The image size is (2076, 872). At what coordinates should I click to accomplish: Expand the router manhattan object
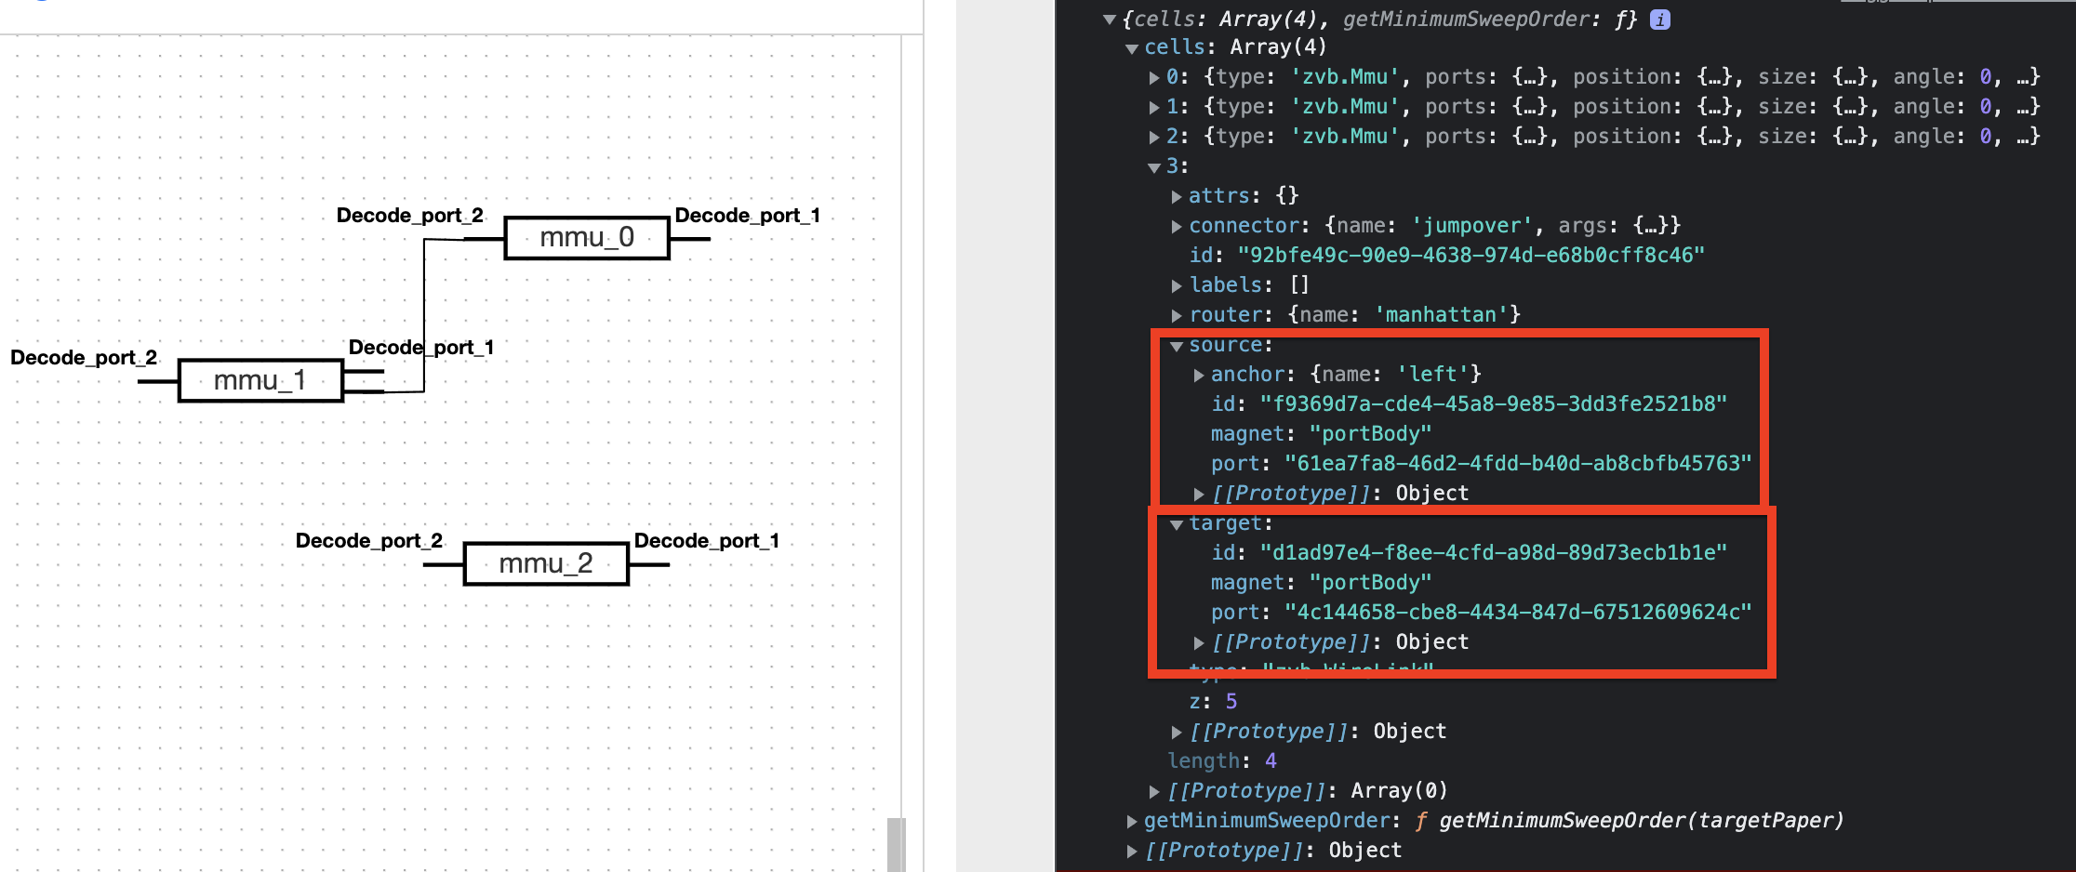click(x=1176, y=314)
